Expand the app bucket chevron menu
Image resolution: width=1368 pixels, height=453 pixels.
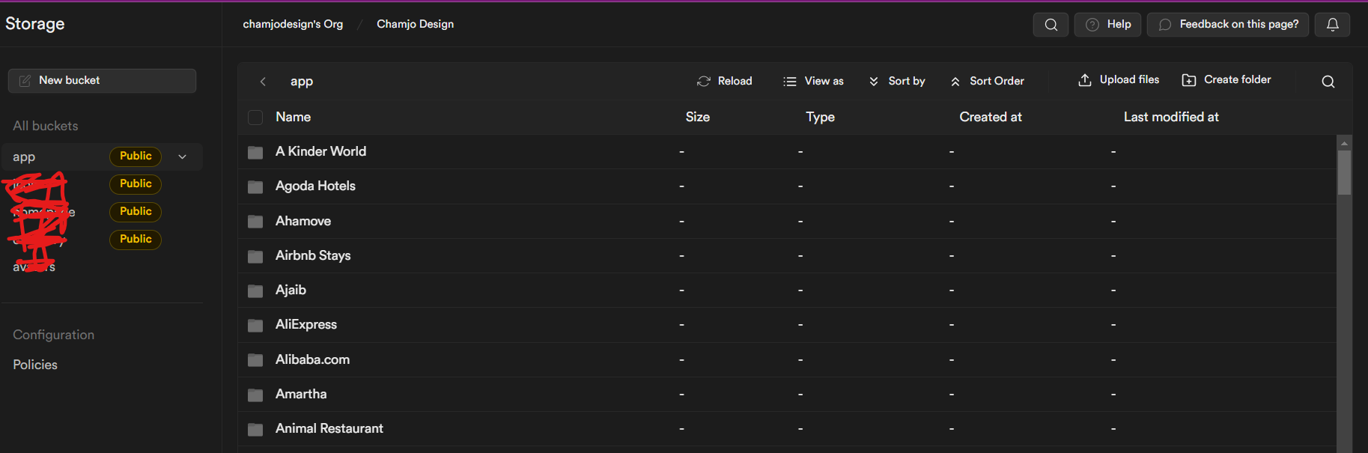click(182, 156)
